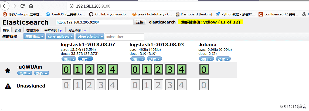Select unassigned shard 2 of logstash1-2018.08.07
Image resolution: width=309 pixels, height=111 pixels.
[x=90, y=85]
